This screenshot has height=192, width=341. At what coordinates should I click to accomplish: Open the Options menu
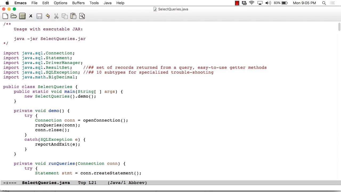(x=60, y=3)
